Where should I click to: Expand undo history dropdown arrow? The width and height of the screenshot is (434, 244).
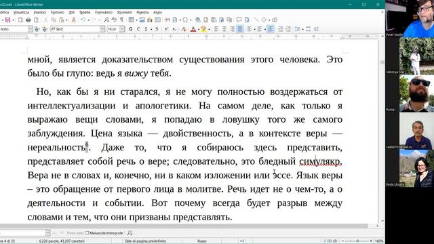click(88, 20)
